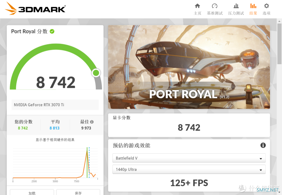This screenshot has width=282, height=195.
Task: Click the Port Royal 分数 heading
Action: 29,32
